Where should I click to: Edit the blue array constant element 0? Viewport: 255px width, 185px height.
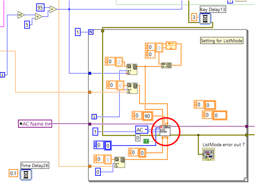(108, 146)
